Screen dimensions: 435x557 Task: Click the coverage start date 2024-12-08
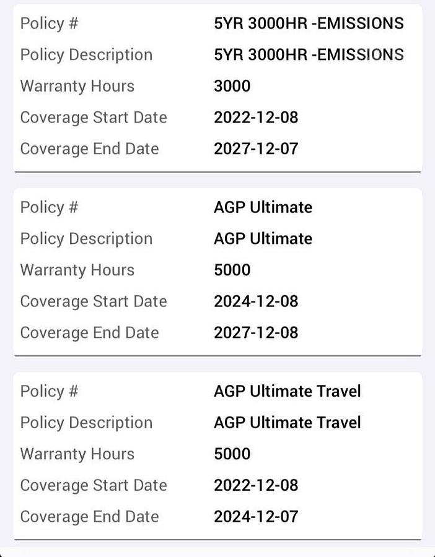click(x=256, y=301)
